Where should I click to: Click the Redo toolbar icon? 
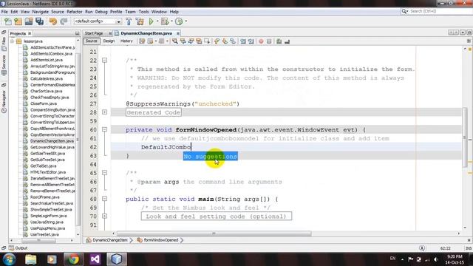(x=64, y=21)
